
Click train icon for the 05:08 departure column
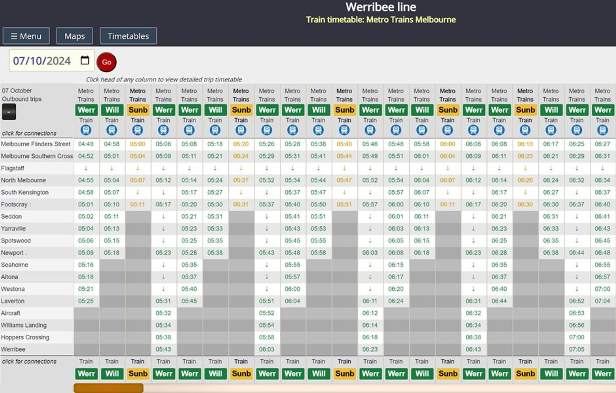pos(189,130)
